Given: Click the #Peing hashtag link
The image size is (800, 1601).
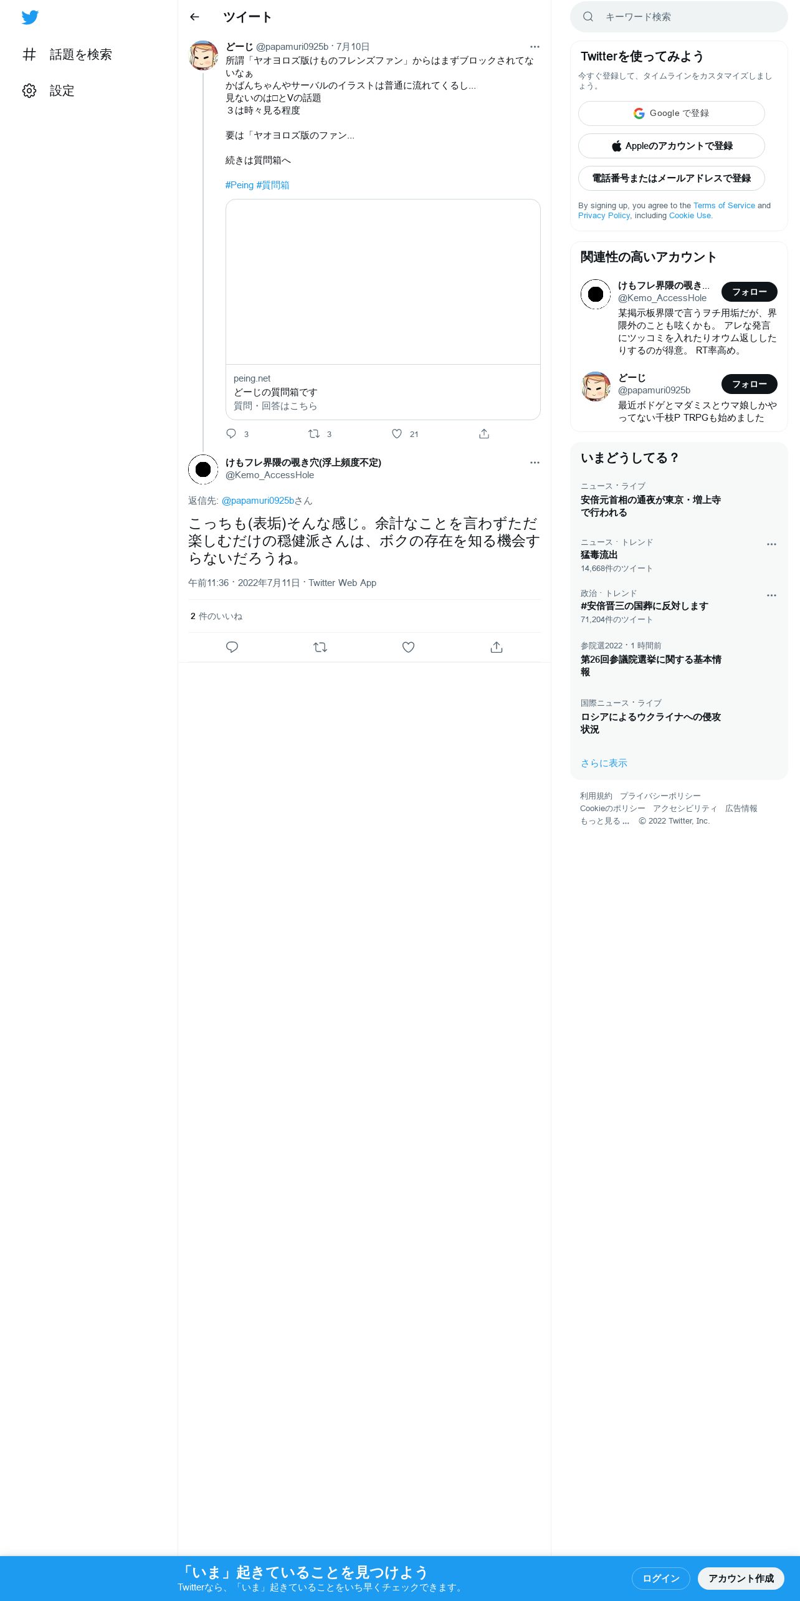Looking at the screenshot, I should point(239,185).
